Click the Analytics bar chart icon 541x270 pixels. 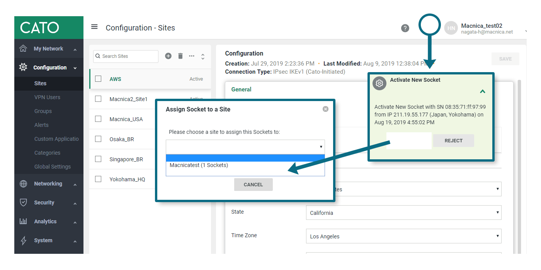click(23, 221)
